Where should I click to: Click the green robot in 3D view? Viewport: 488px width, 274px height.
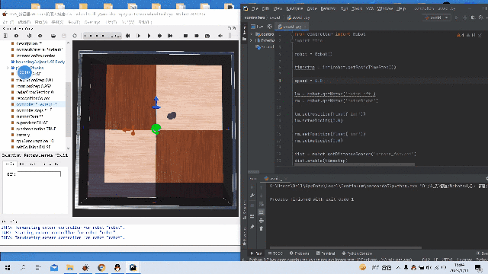156,129
